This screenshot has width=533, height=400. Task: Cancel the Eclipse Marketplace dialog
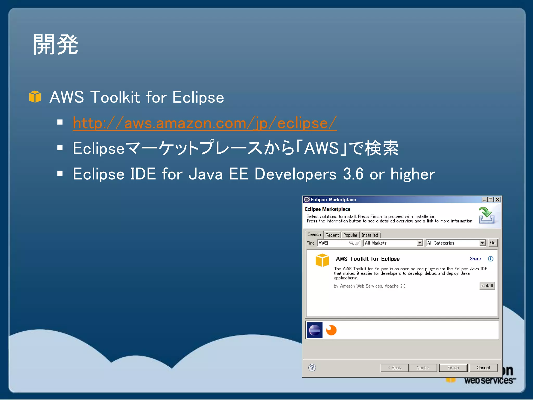[483, 368]
